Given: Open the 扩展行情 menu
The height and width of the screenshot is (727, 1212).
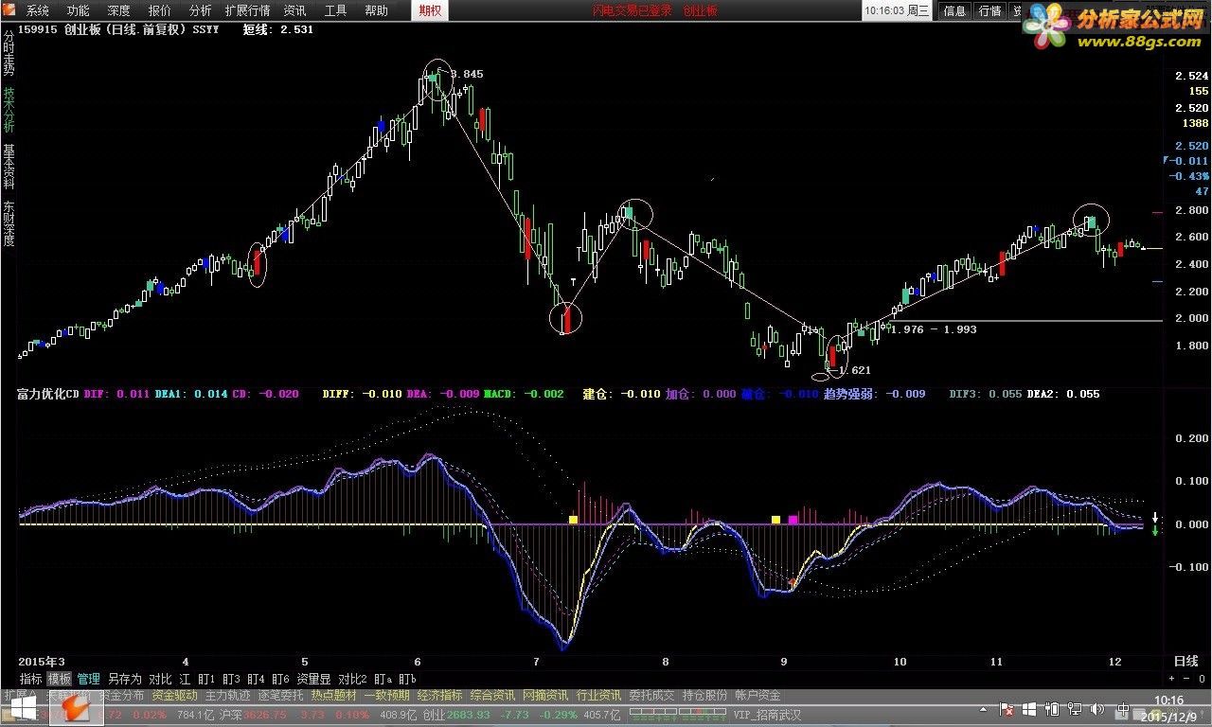Looking at the screenshot, I should (247, 10).
